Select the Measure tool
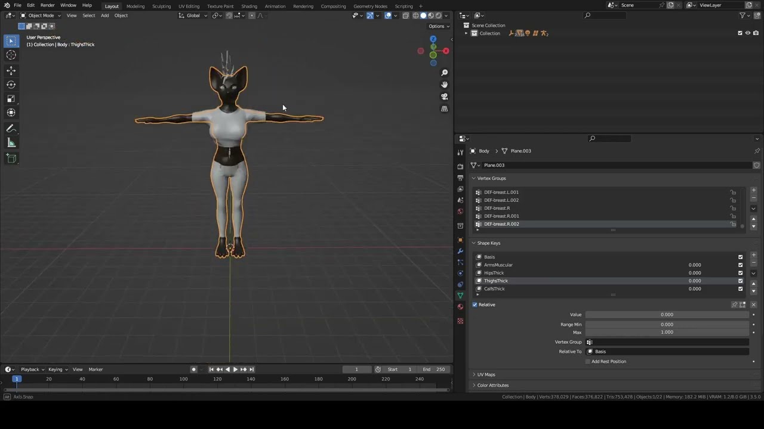 [x=11, y=143]
